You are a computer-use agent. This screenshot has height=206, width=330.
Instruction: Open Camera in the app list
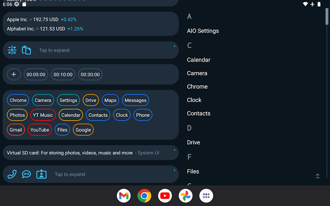197,73
